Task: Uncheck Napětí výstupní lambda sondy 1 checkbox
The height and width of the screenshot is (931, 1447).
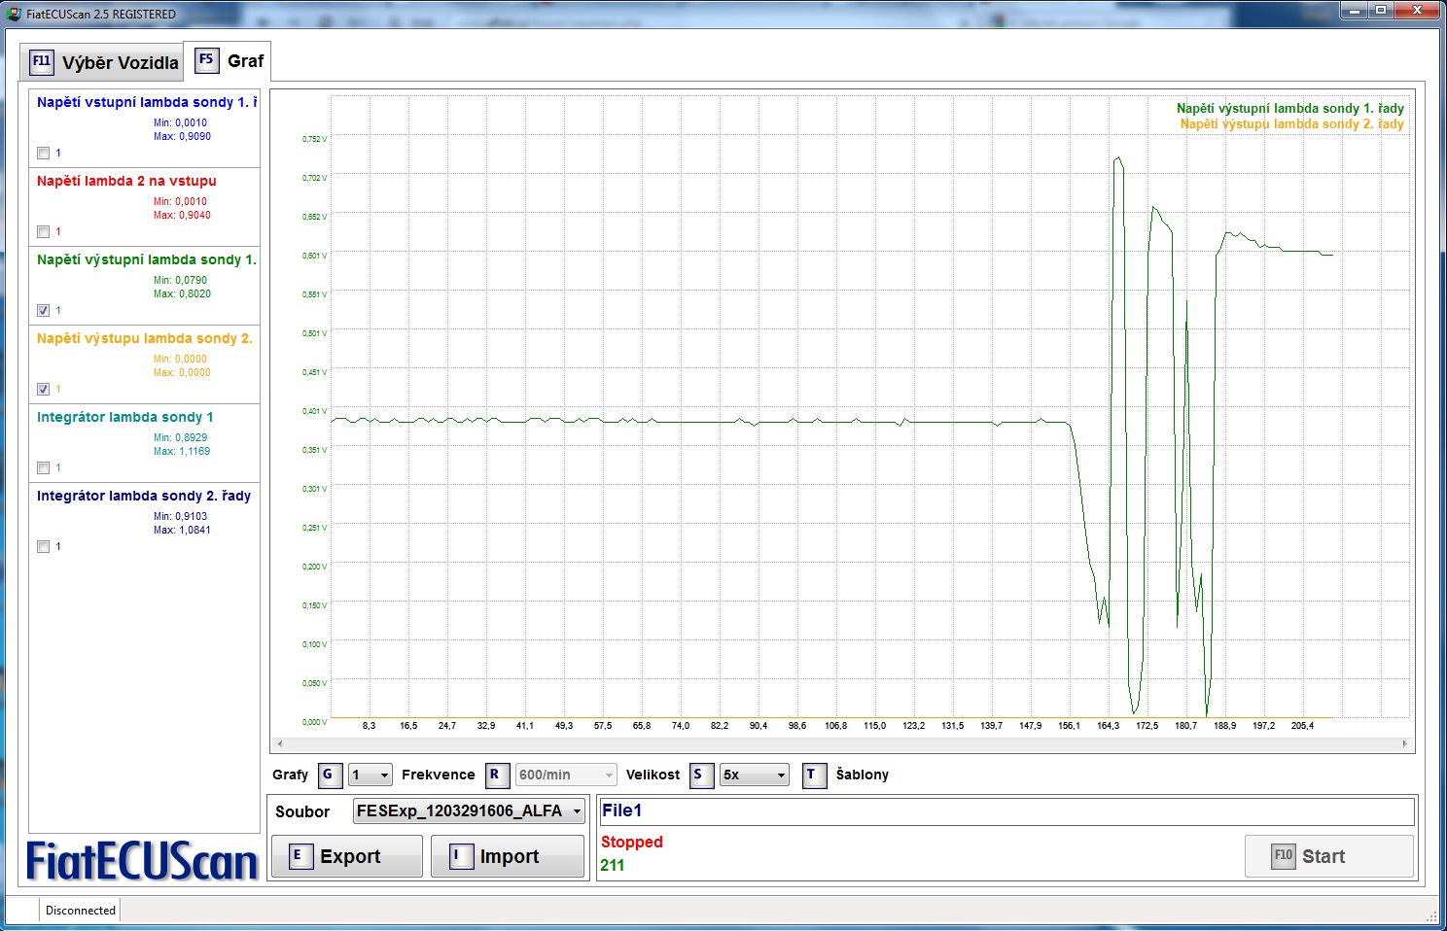Action: [x=44, y=310]
